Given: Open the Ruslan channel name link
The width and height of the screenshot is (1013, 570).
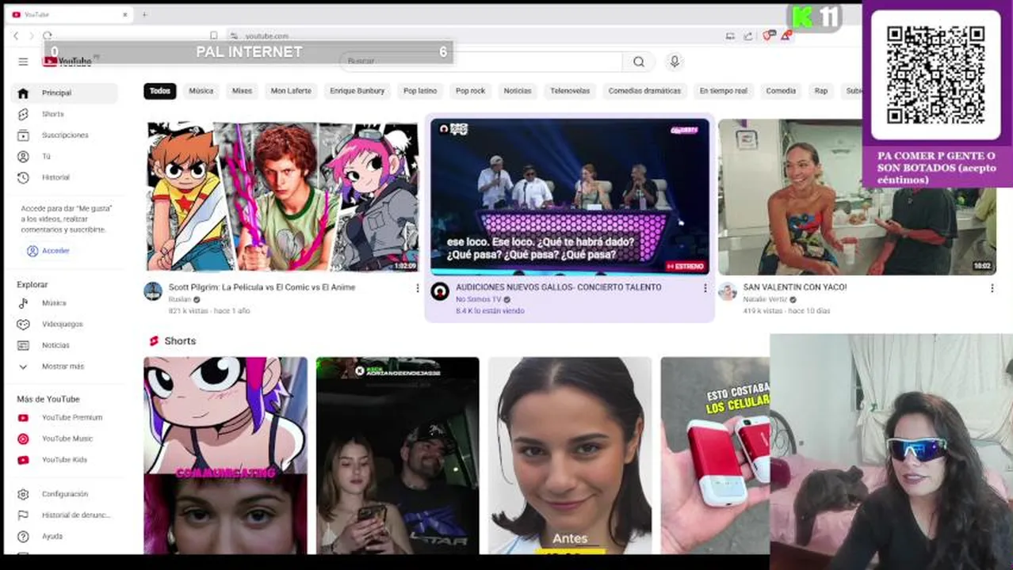Looking at the screenshot, I should point(180,300).
